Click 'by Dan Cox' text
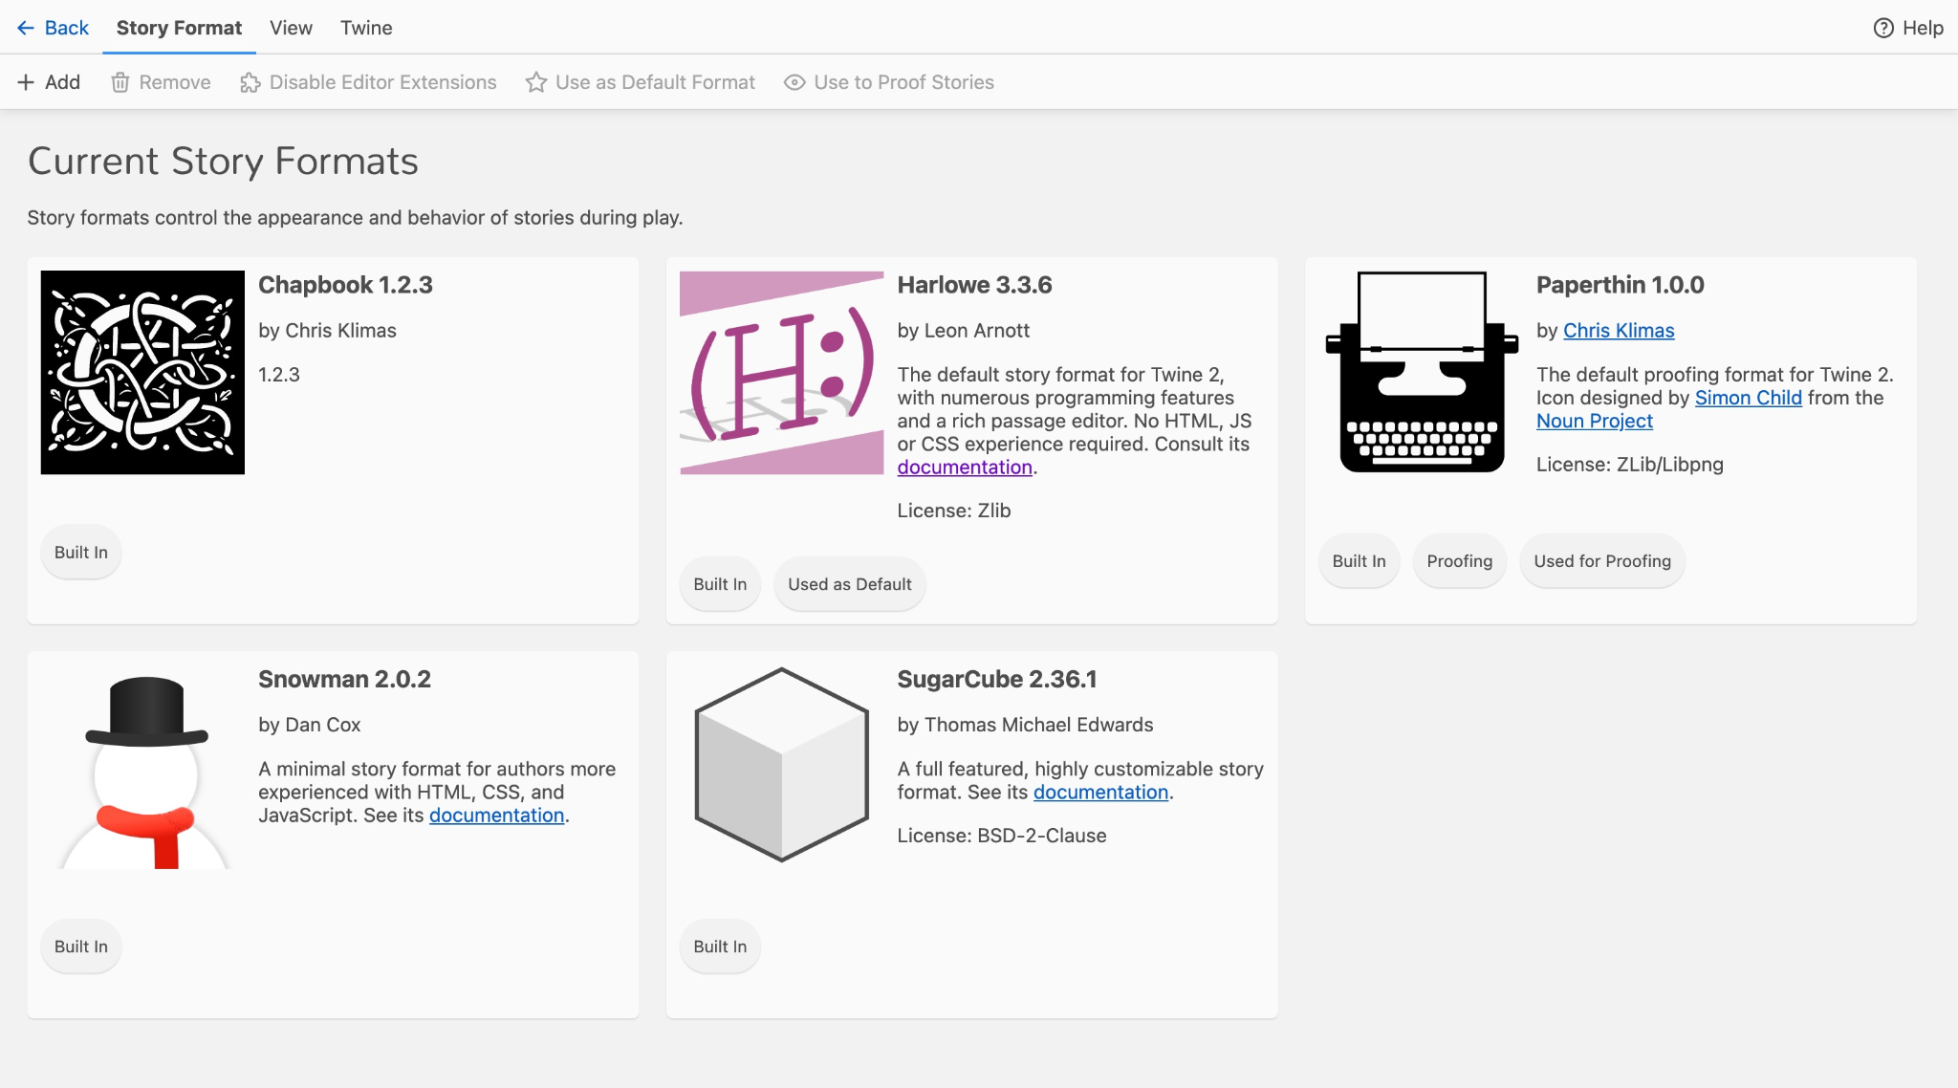The image size is (1958, 1088). pos(309,725)
